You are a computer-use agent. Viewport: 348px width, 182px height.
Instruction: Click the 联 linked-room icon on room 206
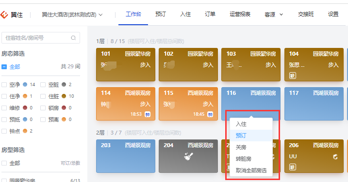click(293, 167)
